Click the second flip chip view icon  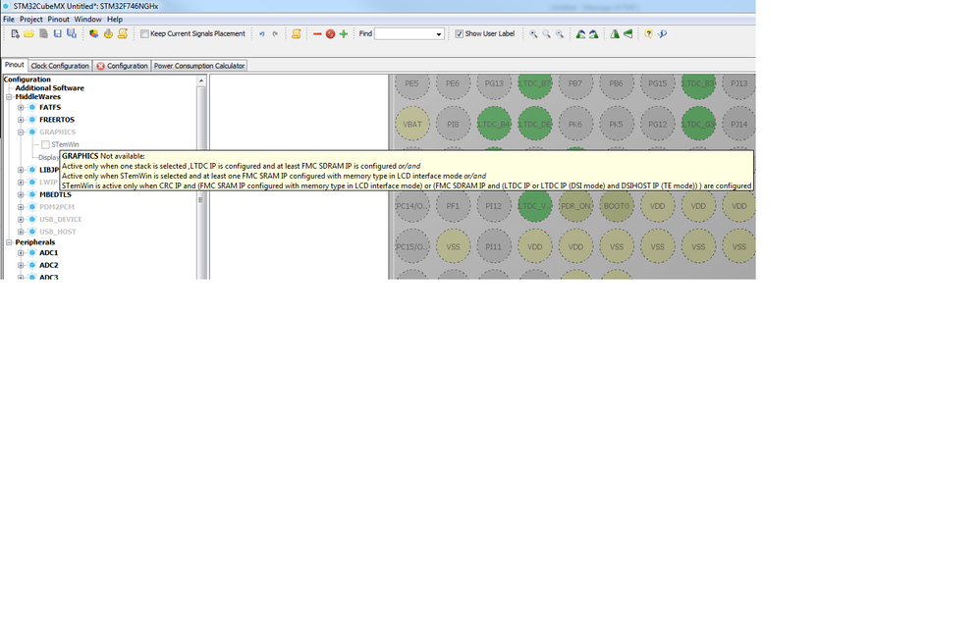(628, 33)
